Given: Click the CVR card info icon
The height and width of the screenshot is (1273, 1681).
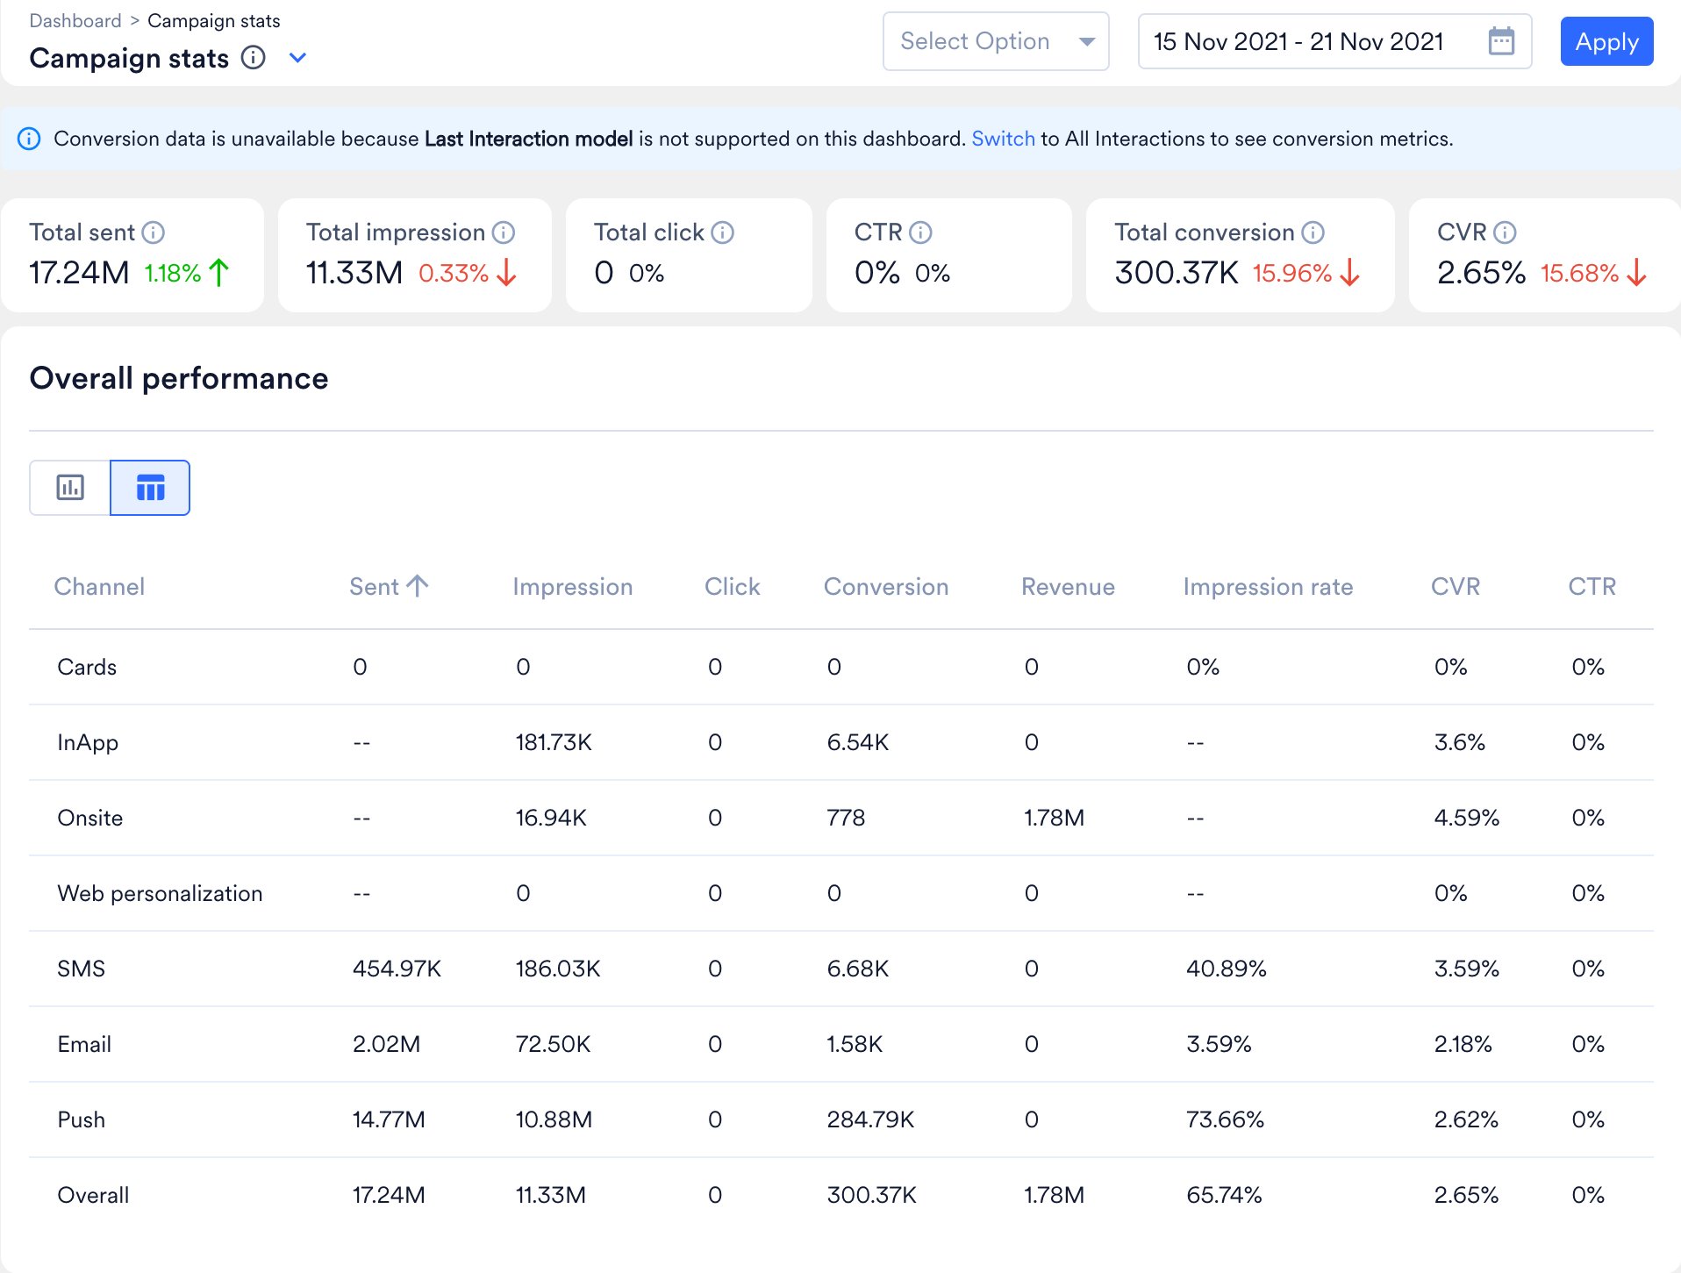Looking at the screenshot, I should pos(1505,232).
